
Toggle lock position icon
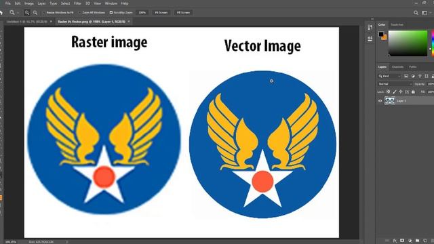pos(401,91)
